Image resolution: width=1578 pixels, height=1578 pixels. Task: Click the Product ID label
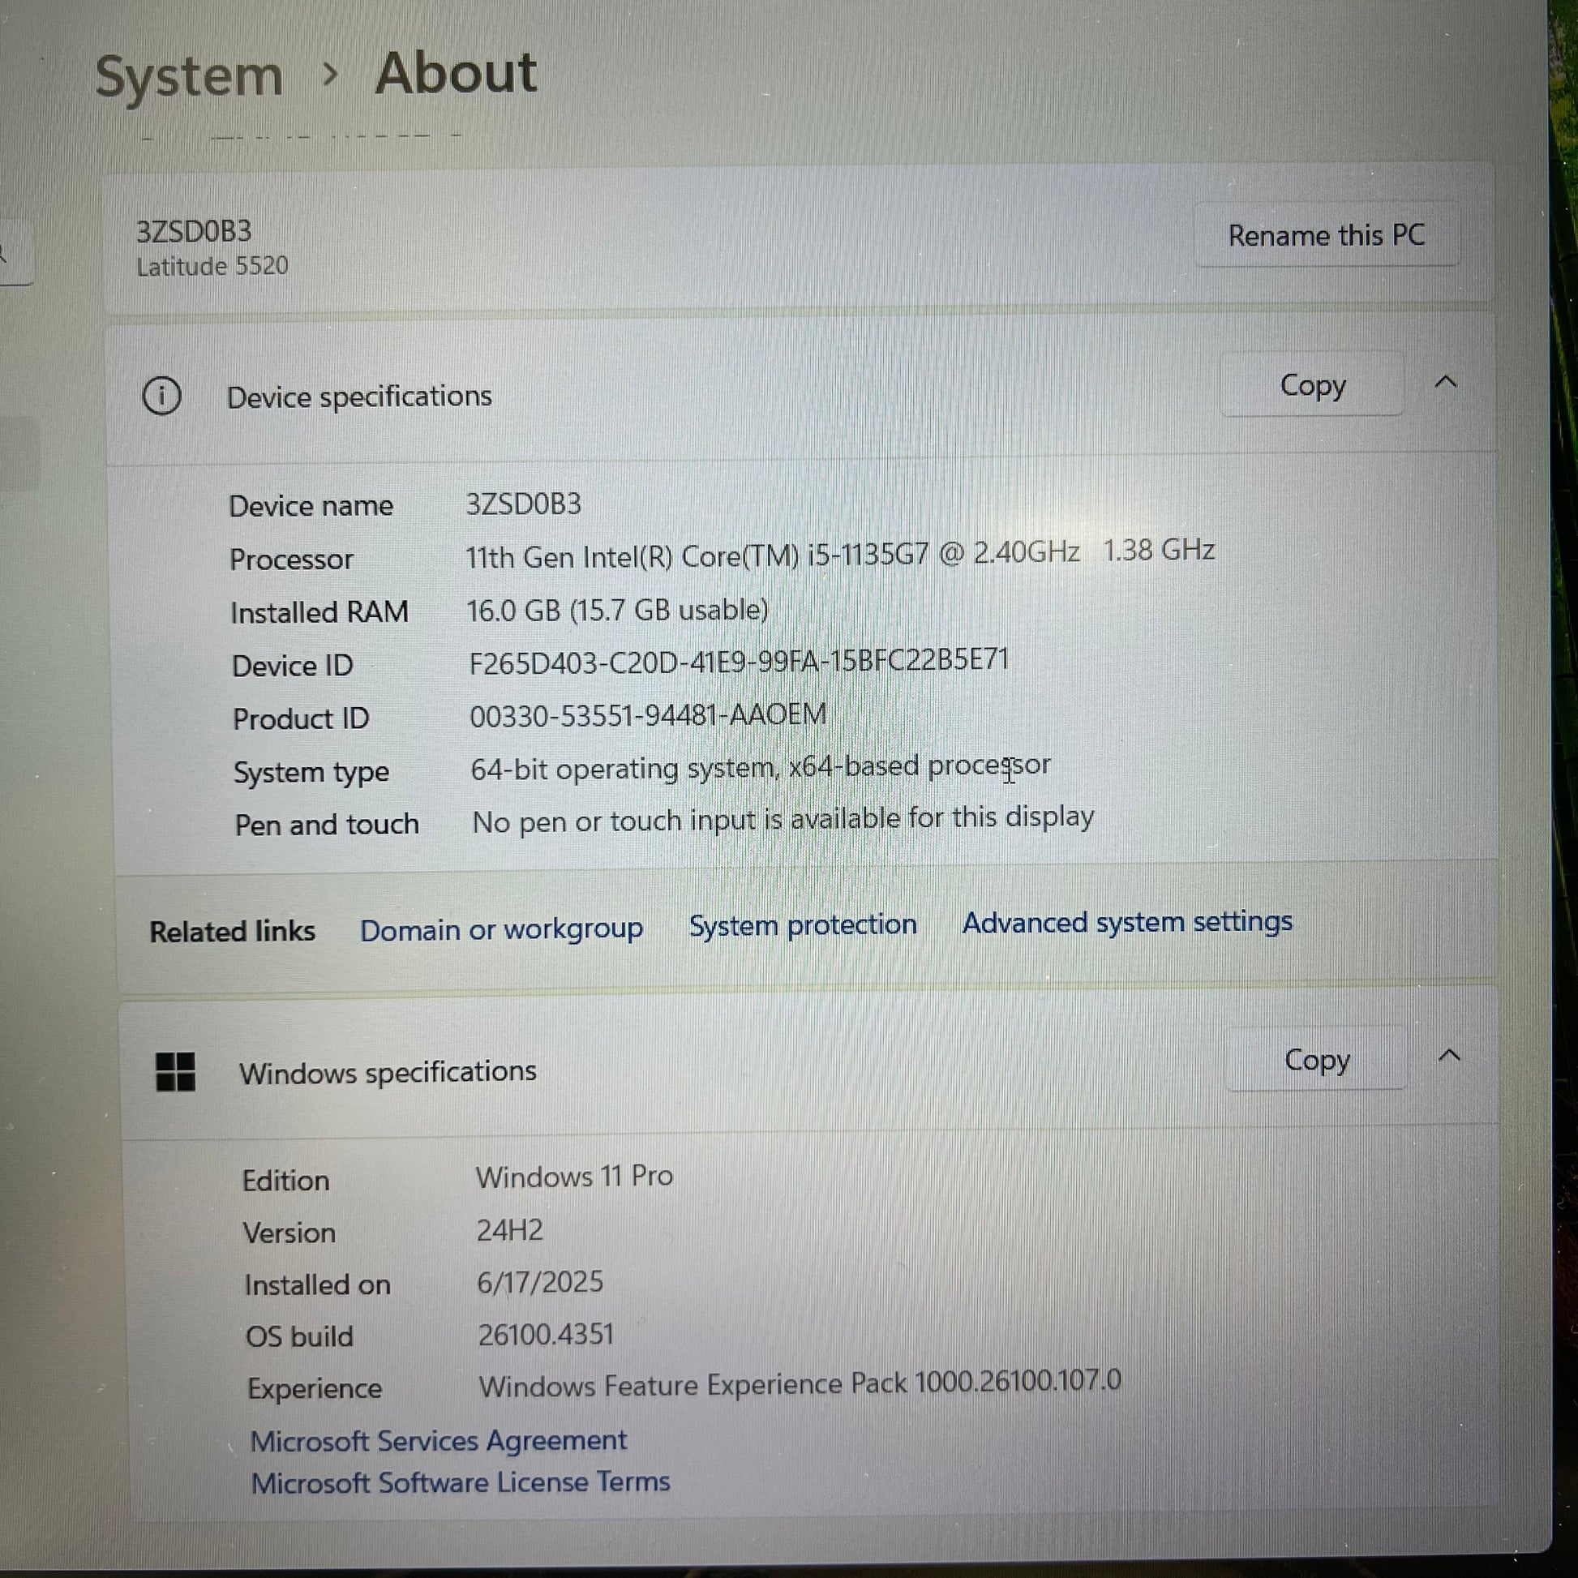(301, 718)
